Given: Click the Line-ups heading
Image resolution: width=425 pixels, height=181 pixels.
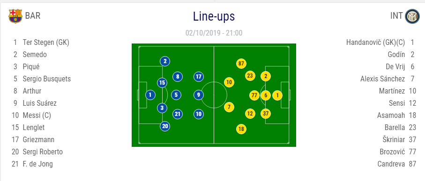Looking at the screenshot, I should [214, 16].
